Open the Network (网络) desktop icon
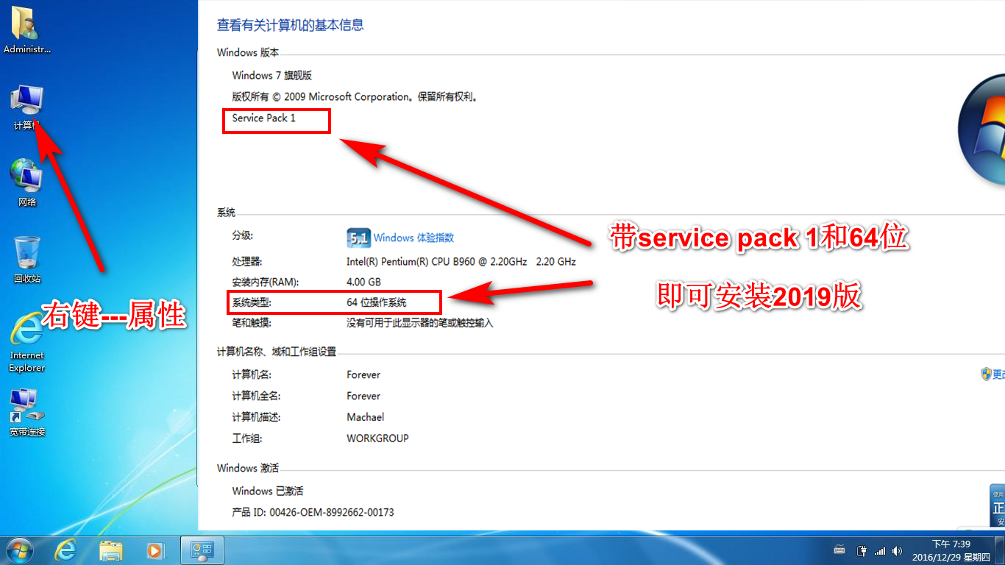1005x565 pixels. click(27, 178)
